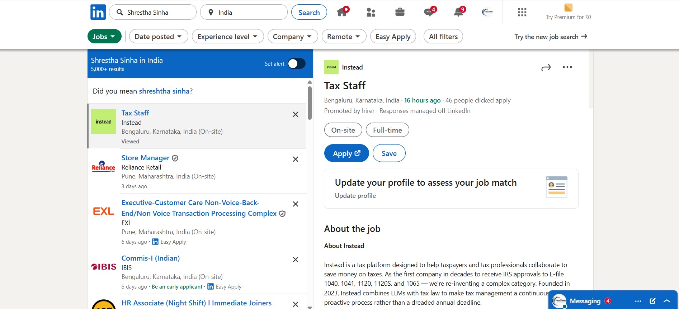This screenshot has height=309, width=679.
Task: Click the Instead logo in job details header
Action: point(331,67)
